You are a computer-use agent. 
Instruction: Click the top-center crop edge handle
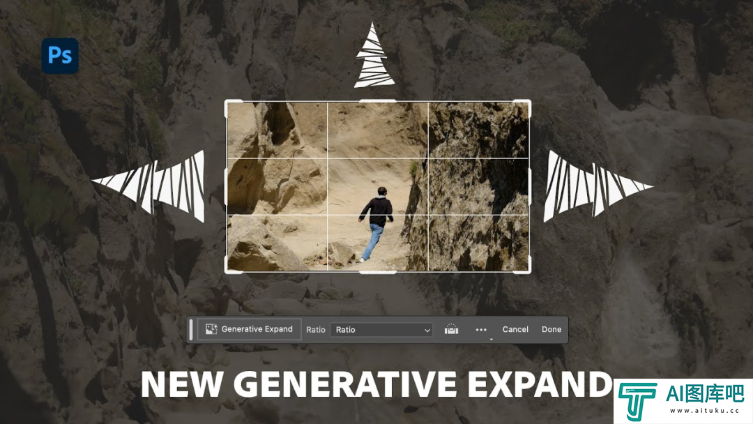pyautogui.click(x=378, y=101)
